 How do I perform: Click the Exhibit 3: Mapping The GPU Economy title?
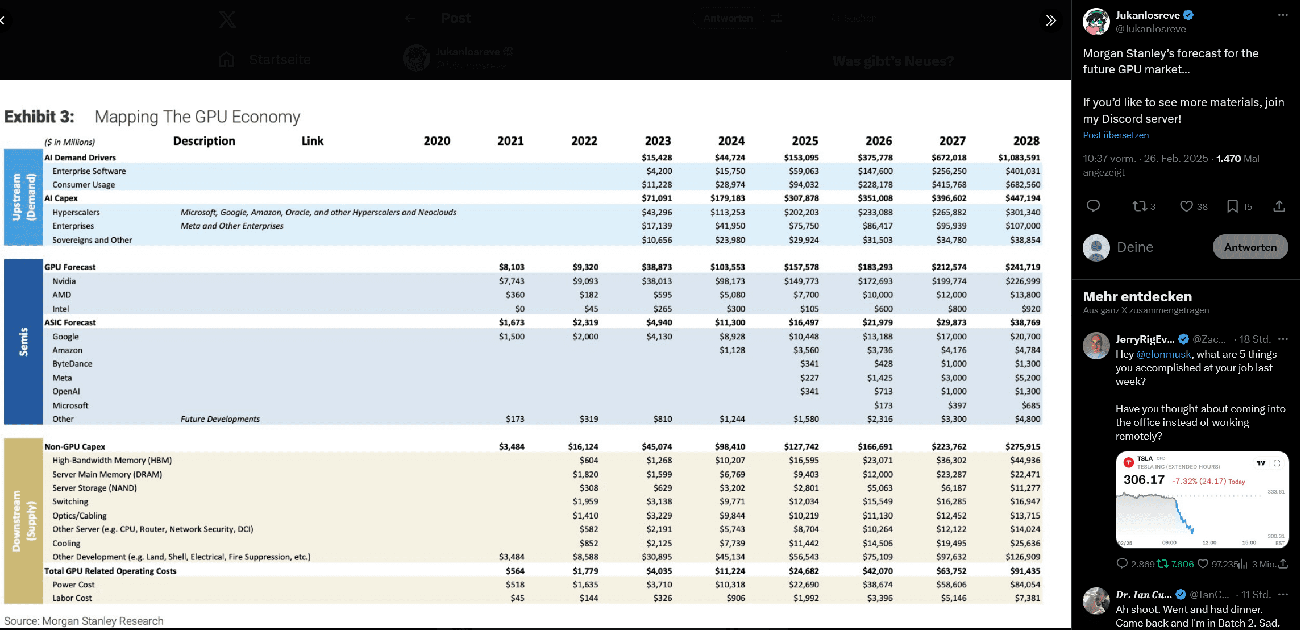click(152, 117)
